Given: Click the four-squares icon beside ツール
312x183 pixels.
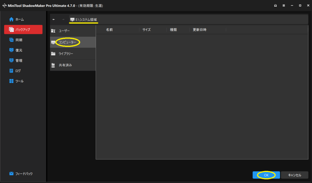Looking at the screenshot, I should tap(11, 81).
